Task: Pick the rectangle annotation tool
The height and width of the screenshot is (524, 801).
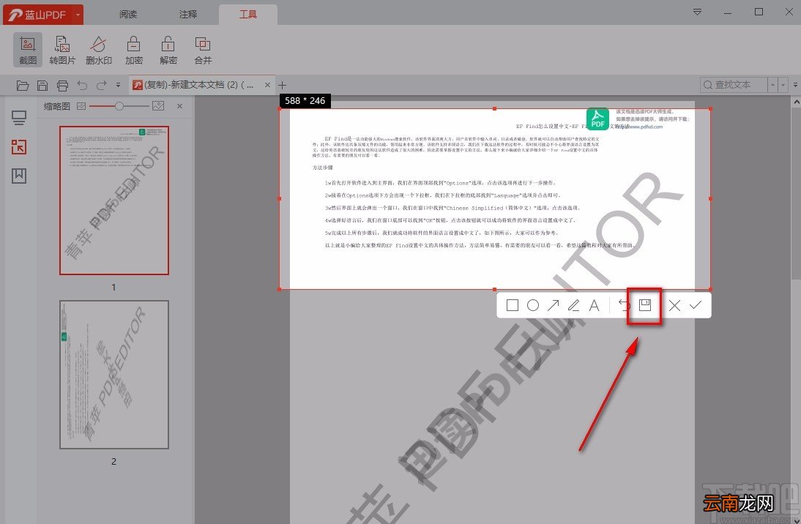Action: click(x=513, y=305)
